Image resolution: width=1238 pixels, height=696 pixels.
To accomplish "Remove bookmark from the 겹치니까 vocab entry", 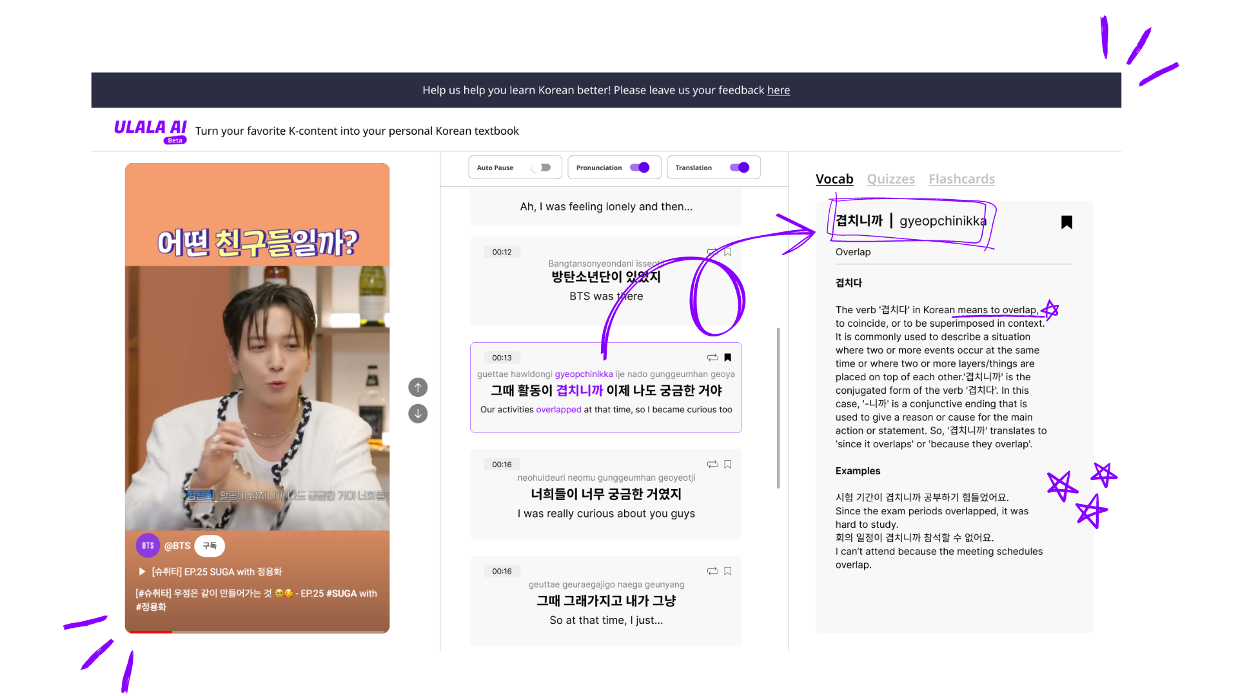I will [1067, 222].
